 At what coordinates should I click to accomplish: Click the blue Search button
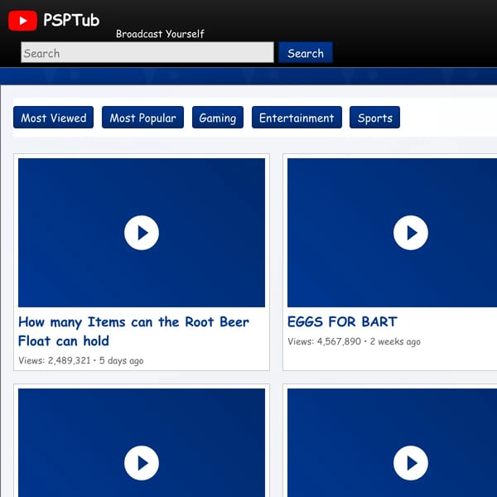click(306, 53)
